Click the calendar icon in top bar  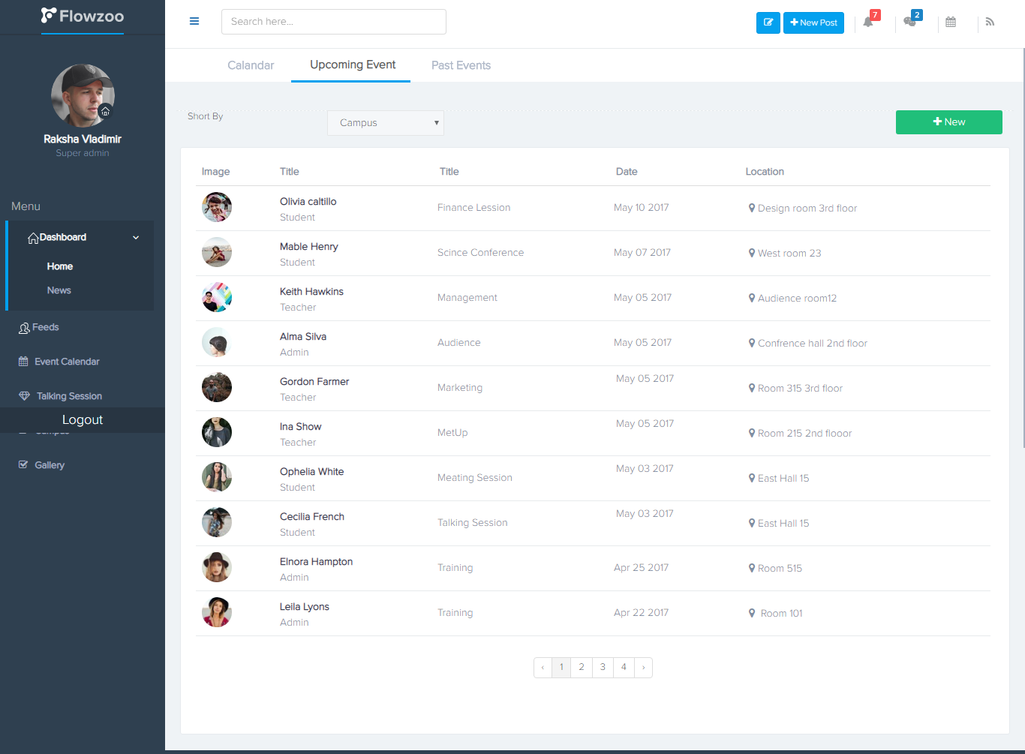[x=951, y=23]
